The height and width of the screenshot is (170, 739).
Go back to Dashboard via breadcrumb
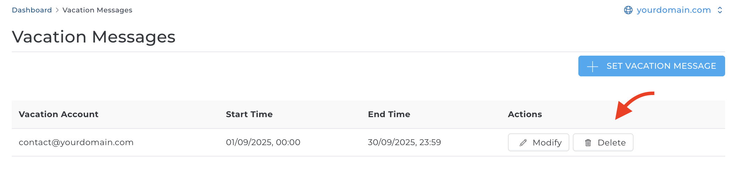pos(32,10)
